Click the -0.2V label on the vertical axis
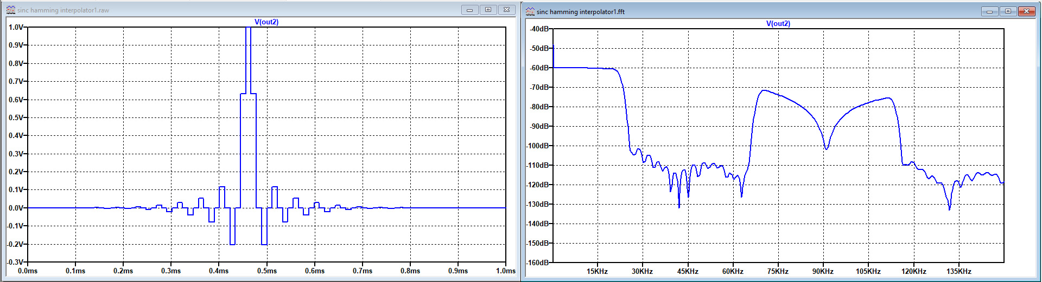Image resolution: width=1042 pixels, height=282 pixels. tap(15, 244)
